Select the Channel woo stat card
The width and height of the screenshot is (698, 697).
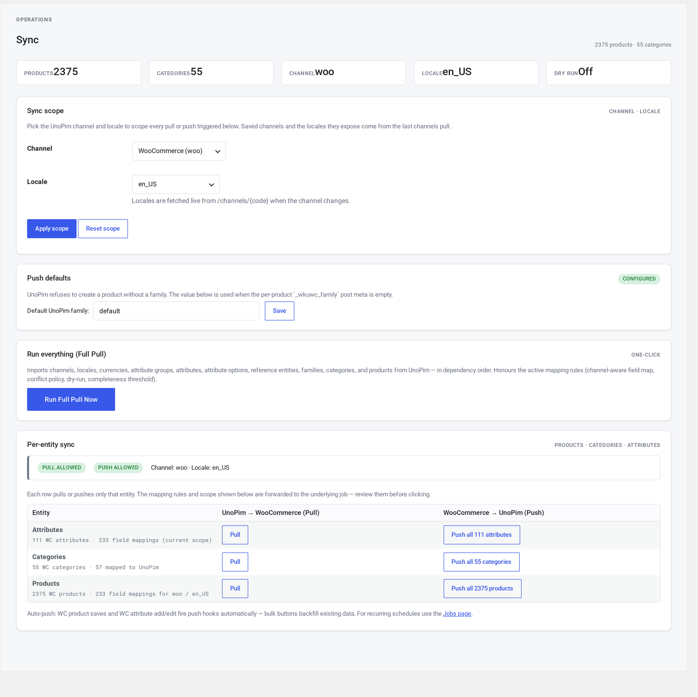[344, 73]
